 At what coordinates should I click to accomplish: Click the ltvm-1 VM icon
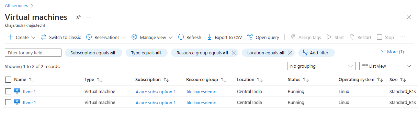pos(17,91)
